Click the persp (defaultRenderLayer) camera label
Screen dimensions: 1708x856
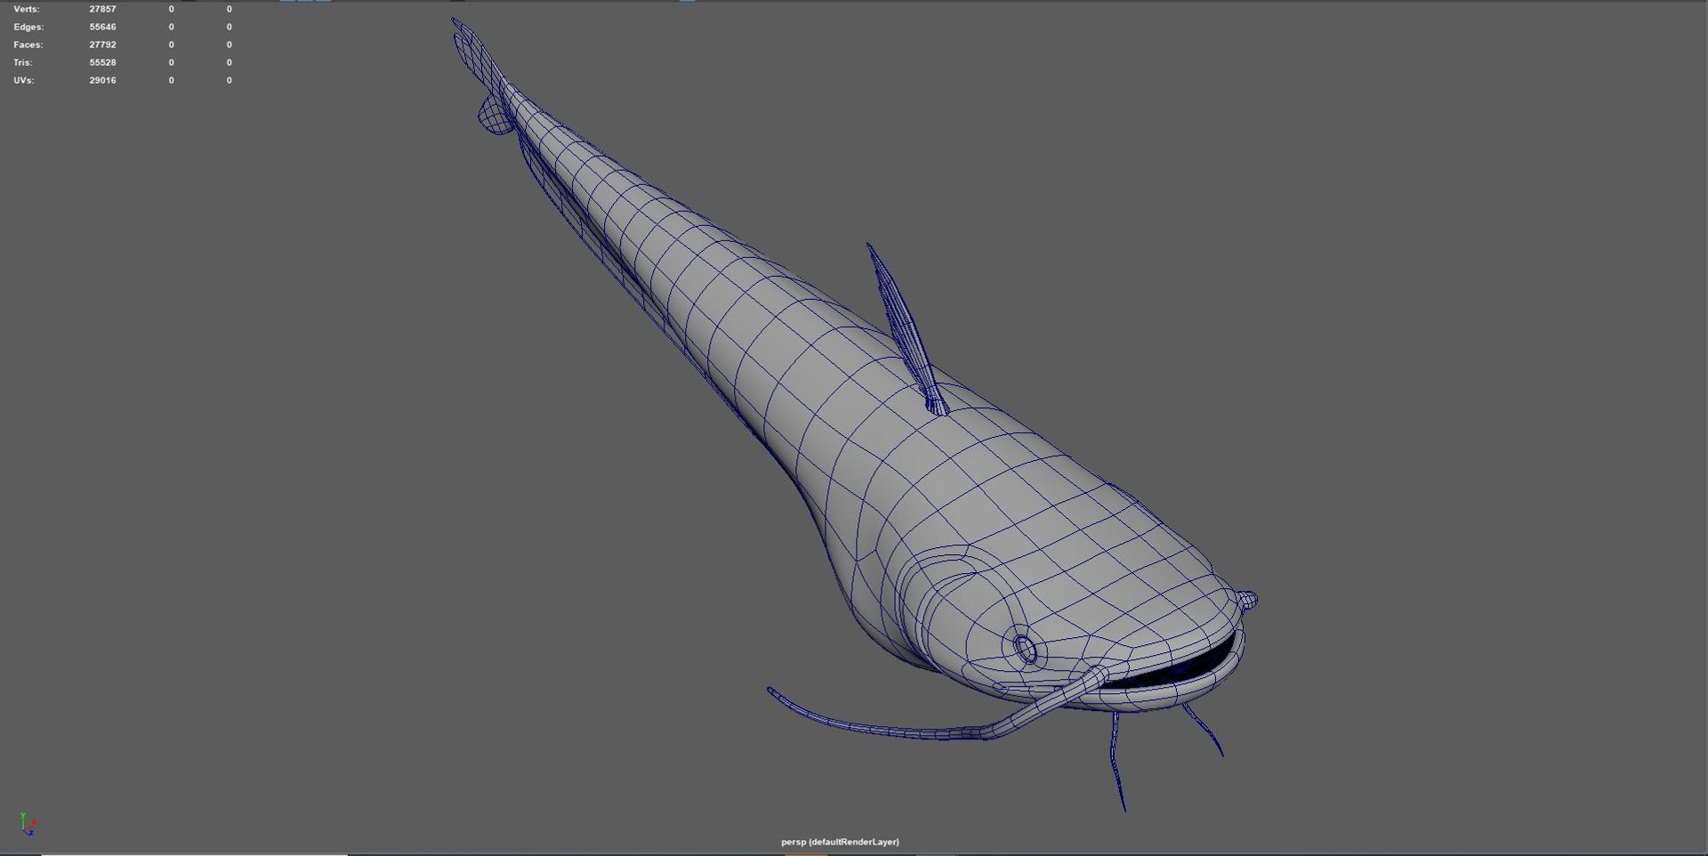[840, 842]
